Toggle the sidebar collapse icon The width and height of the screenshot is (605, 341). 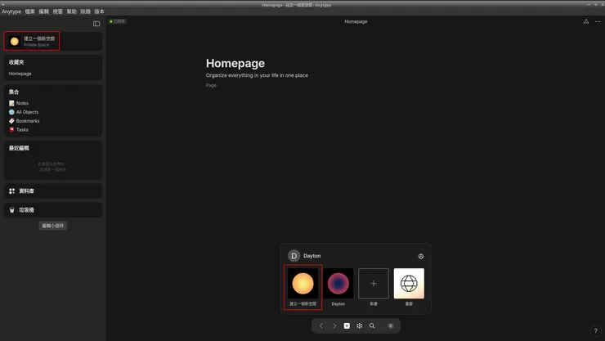coord(96,24)
